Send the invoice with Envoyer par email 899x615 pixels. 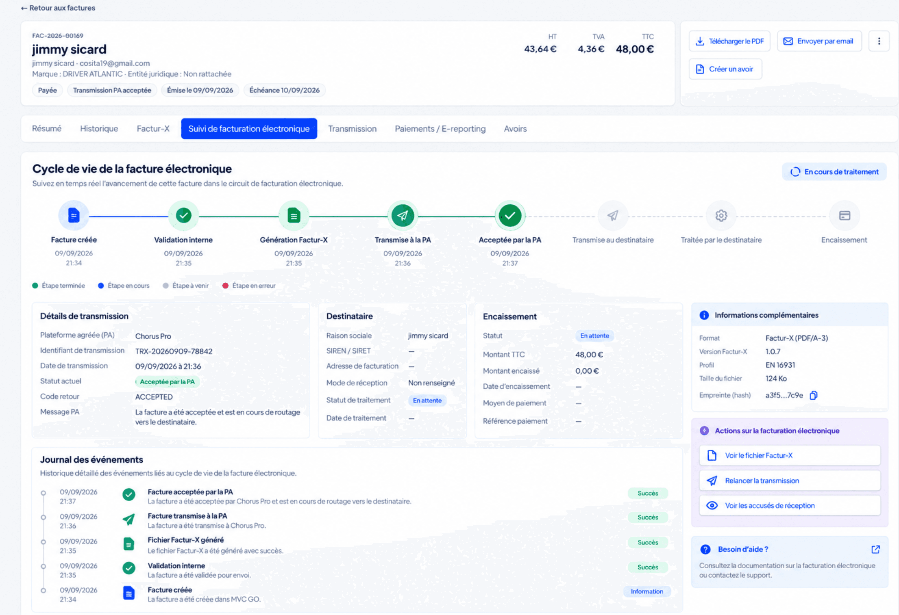coord(819,41)
